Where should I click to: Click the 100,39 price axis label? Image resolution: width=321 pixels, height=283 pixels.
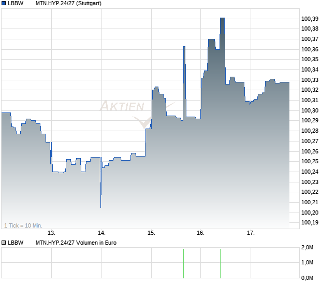(310, 19)
